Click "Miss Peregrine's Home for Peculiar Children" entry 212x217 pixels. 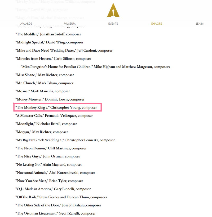(95, 67)
